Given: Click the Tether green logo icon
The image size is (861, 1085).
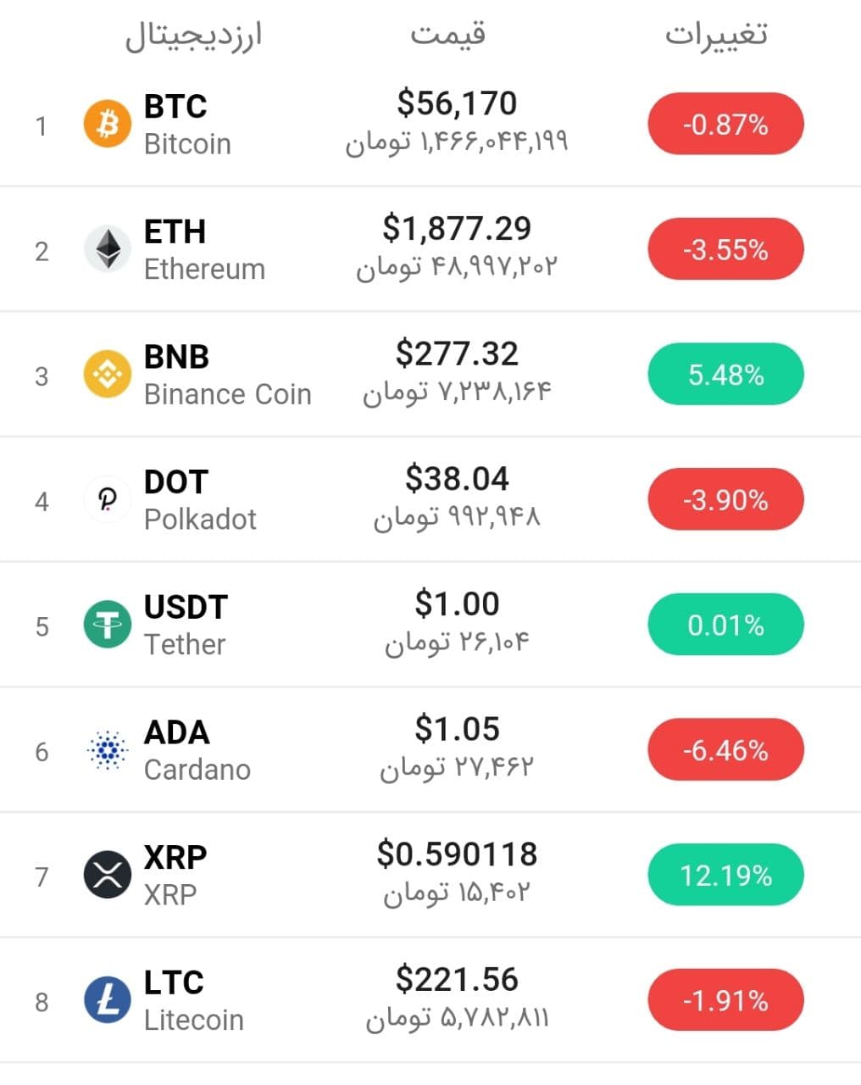Looking at the screenshot, I should (x=108, y=625).
